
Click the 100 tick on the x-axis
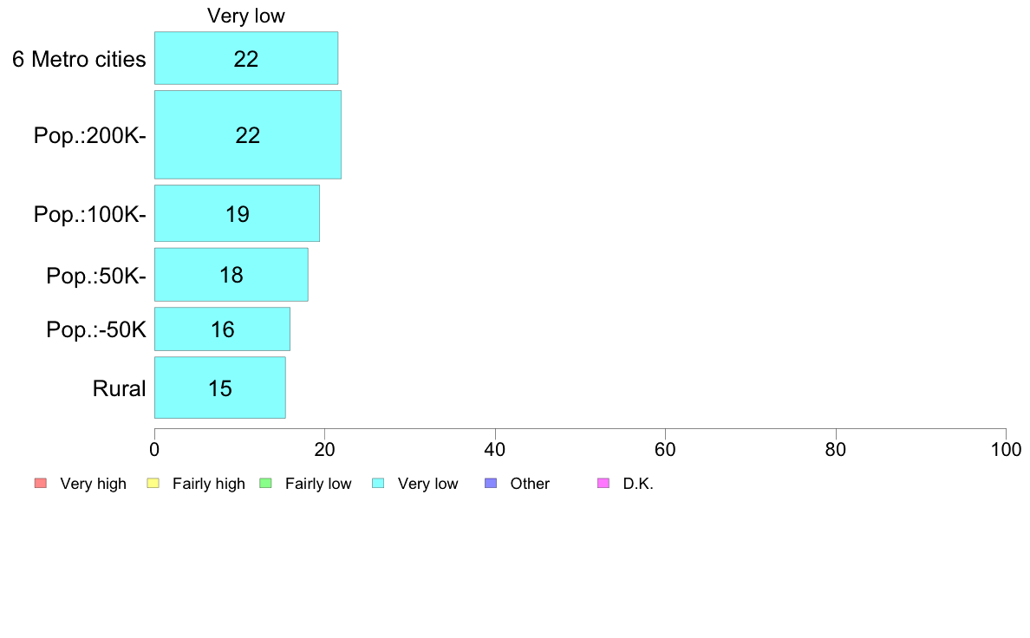click(1006, 449)
